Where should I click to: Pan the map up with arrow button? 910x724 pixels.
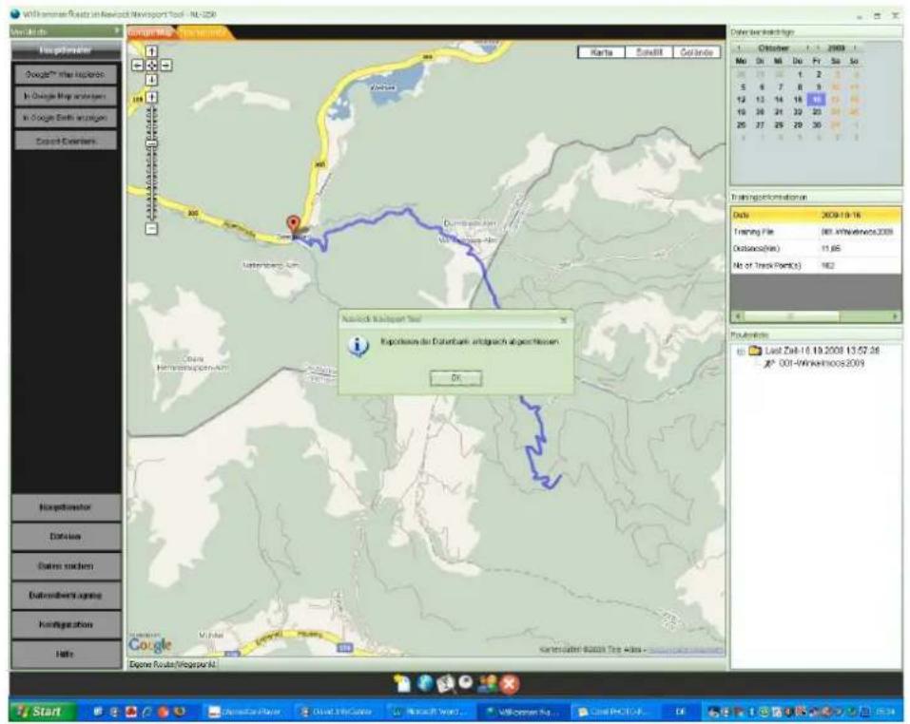[151, 51]
